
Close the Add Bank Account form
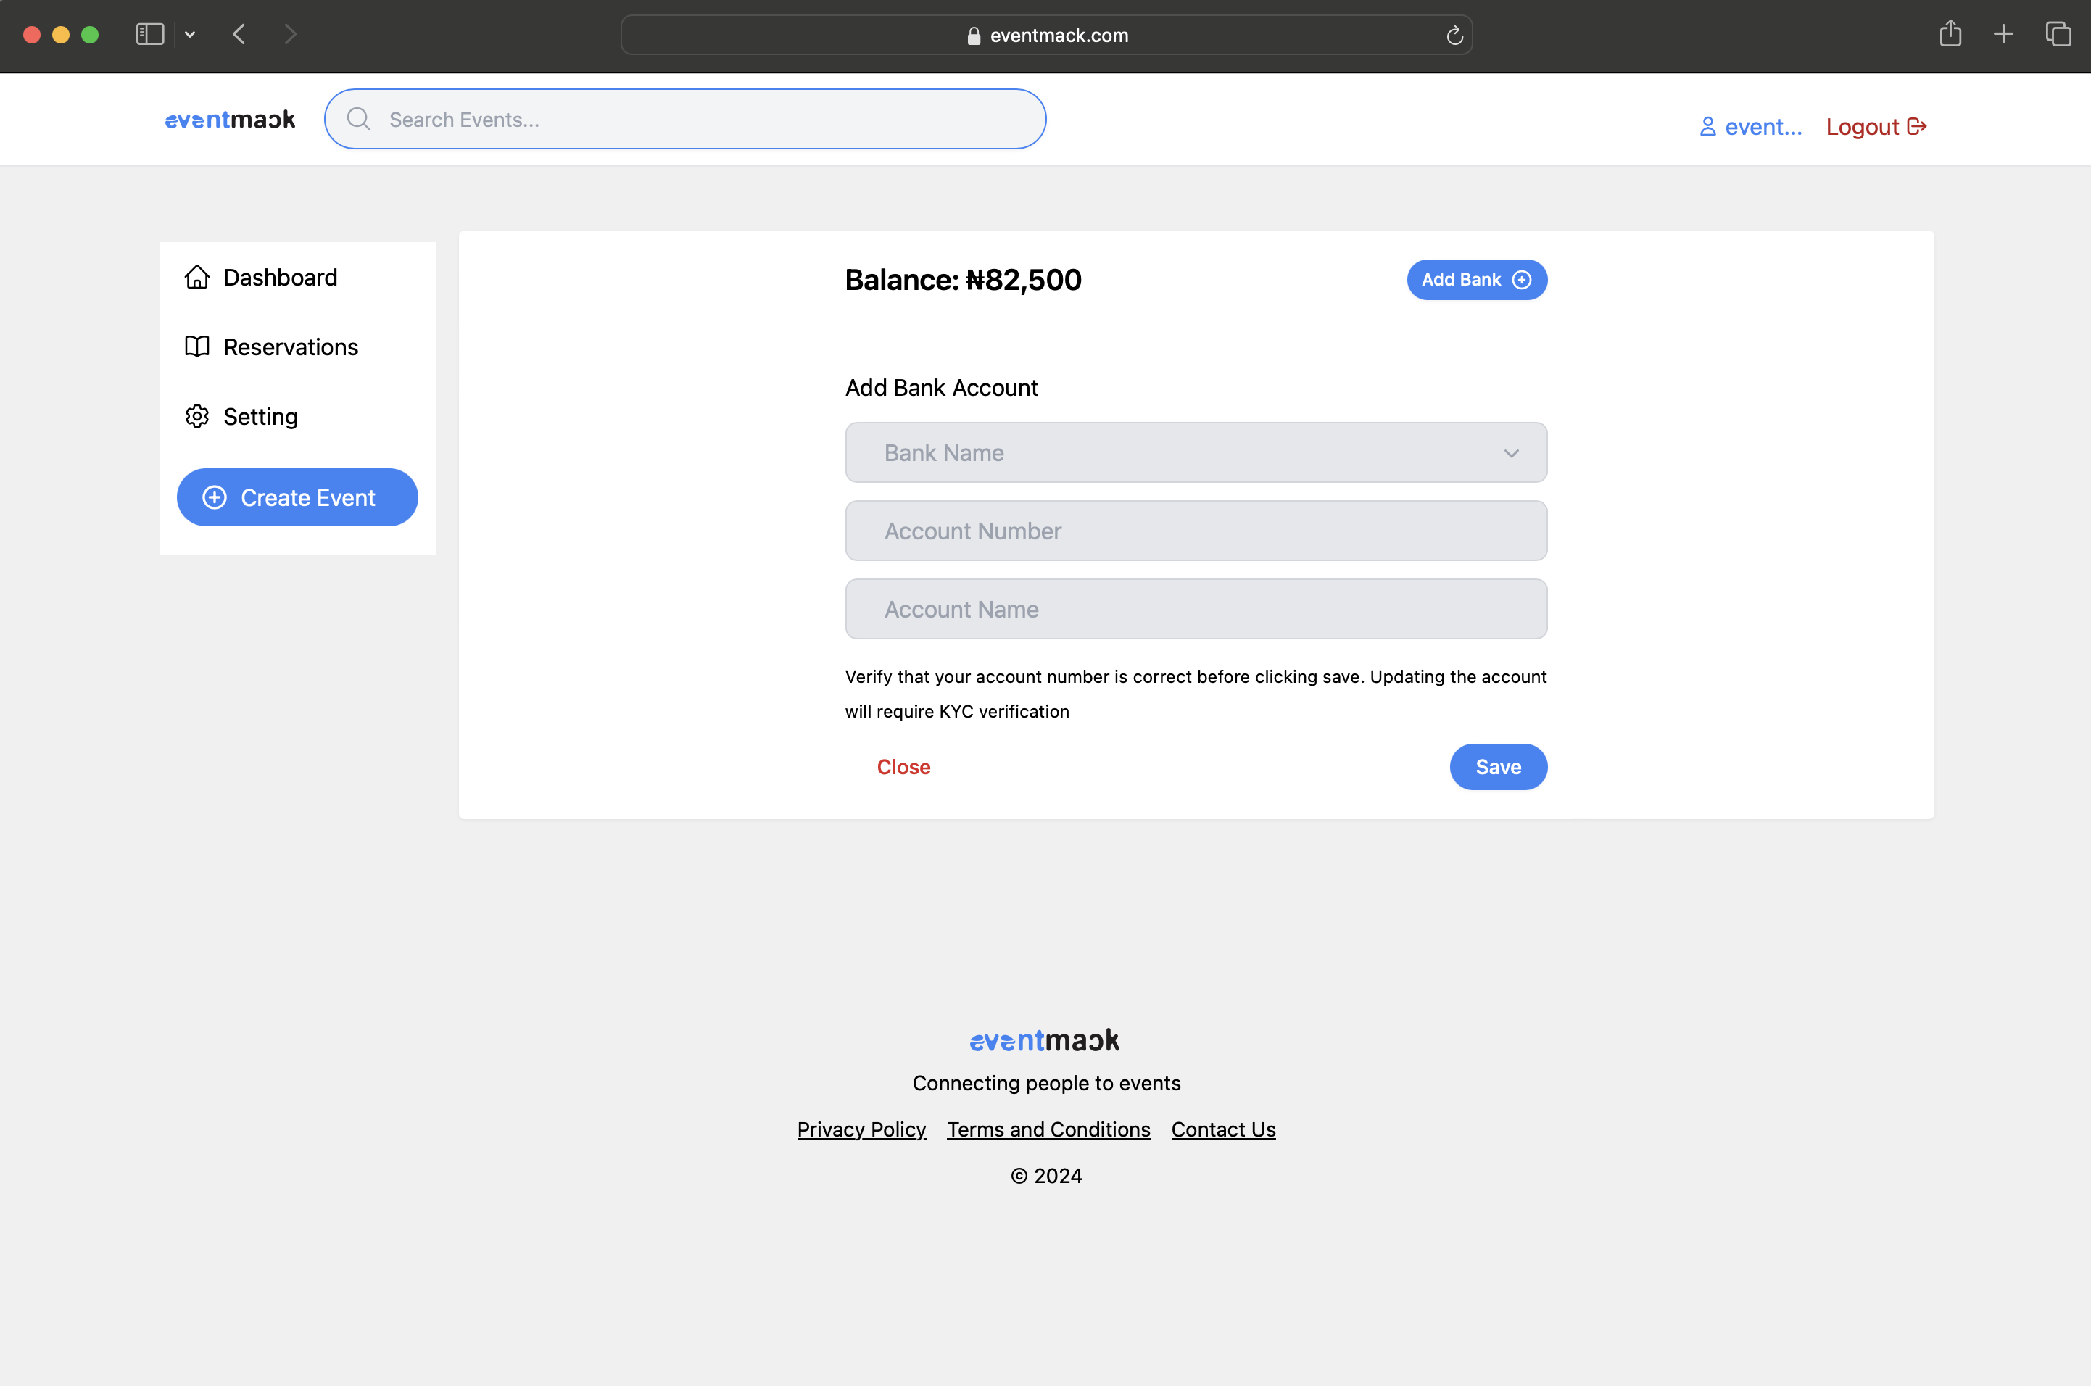(903, 766)
